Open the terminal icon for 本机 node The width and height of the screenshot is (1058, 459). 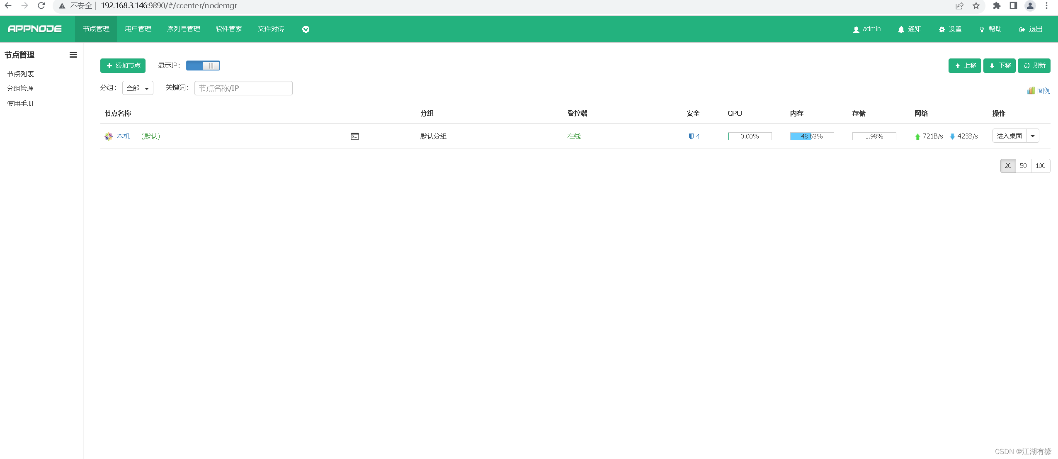355,136
